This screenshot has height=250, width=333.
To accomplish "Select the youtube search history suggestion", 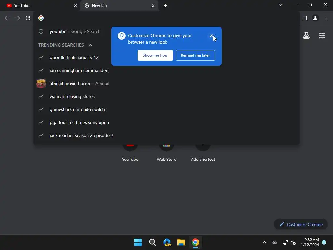I will point(166,31).
